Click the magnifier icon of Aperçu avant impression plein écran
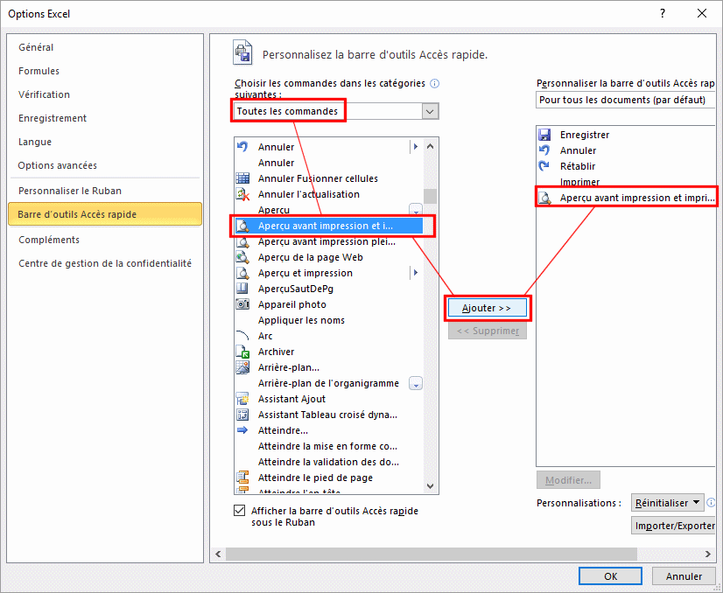This screenshot has width=723, height=593. point(242,241)
